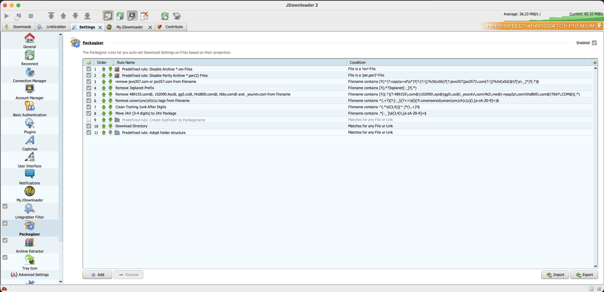
Task: Perform a reconnect with the green toolbar icon
Action: click(165, 16)
